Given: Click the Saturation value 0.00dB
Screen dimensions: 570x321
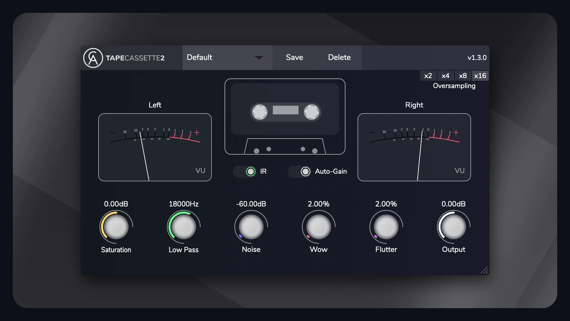Looking at the screenshot, I should coord(116,204).
